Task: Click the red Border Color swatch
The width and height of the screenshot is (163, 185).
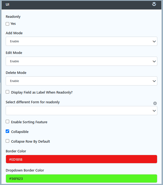Action: tap(81, 159)
